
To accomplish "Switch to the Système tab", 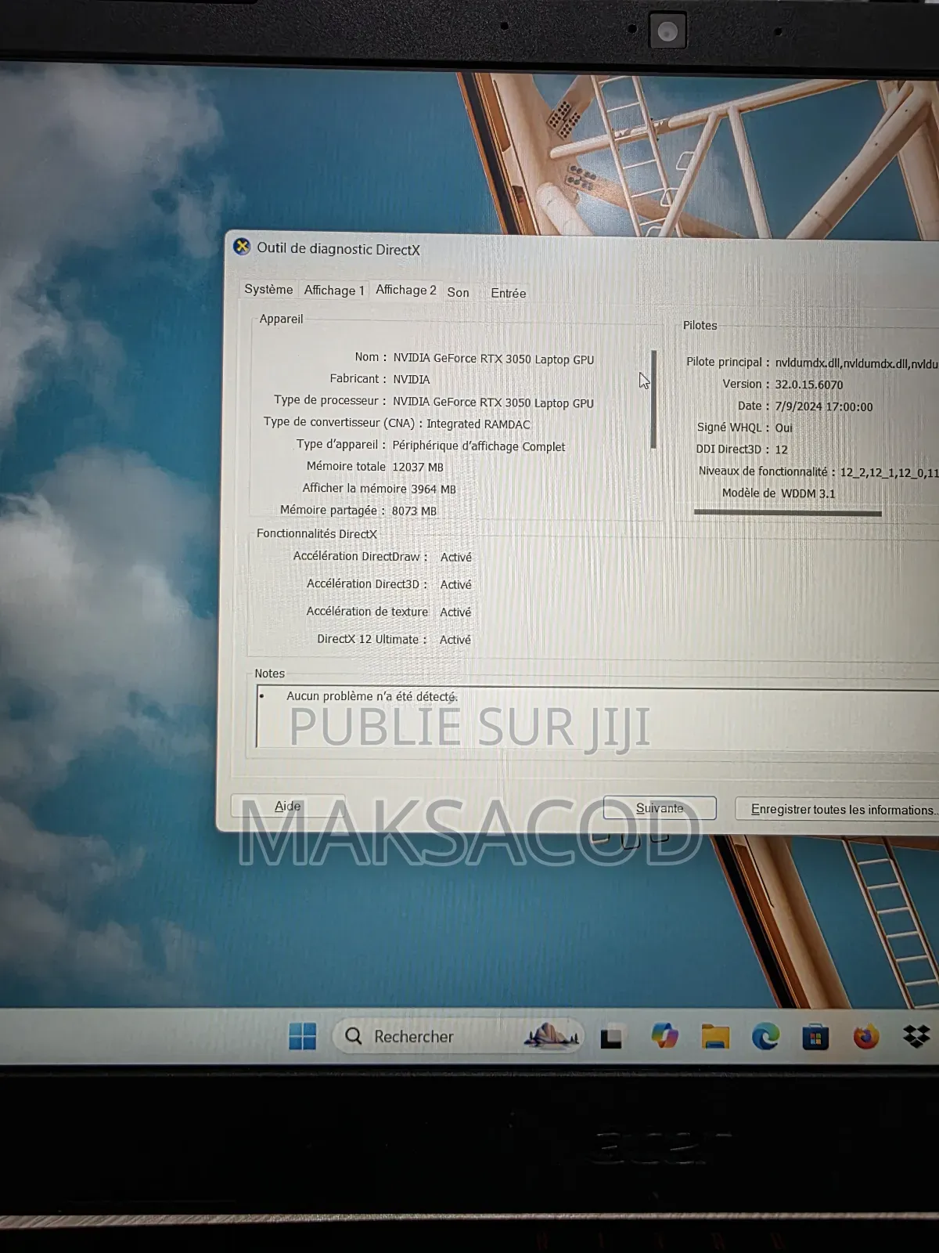I will pos(268,289).
